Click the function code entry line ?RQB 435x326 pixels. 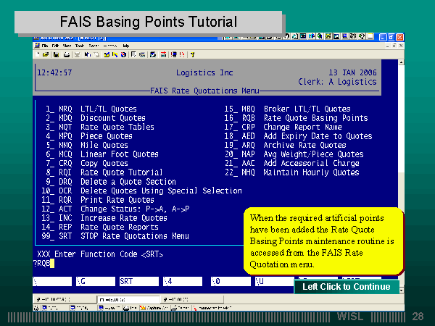pos(43,263)
